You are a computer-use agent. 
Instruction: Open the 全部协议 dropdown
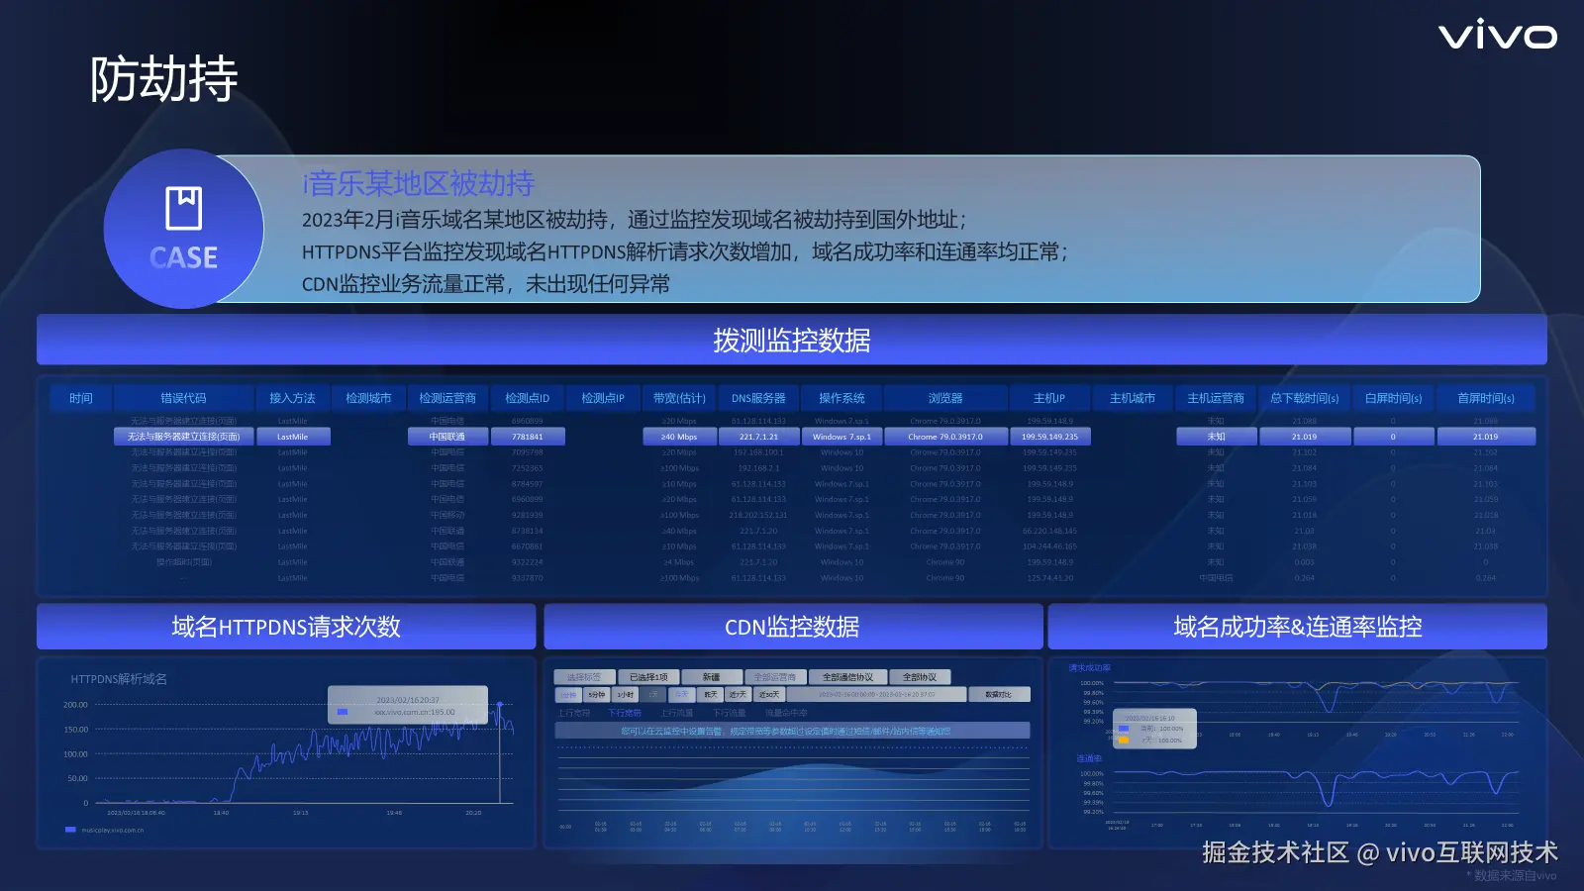tap(920, 677)
